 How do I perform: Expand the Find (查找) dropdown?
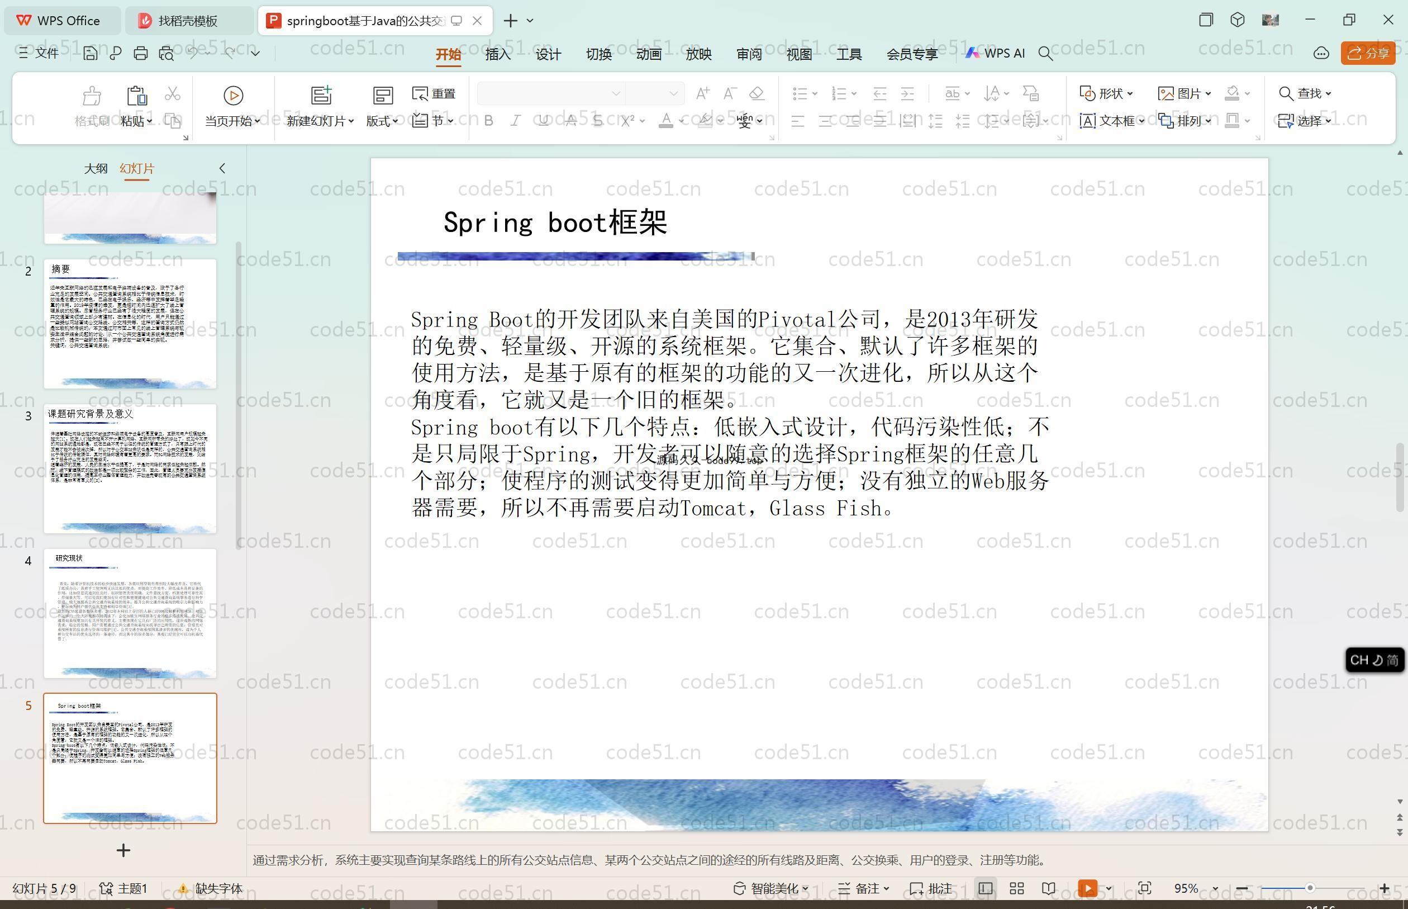coord(1328,93)
